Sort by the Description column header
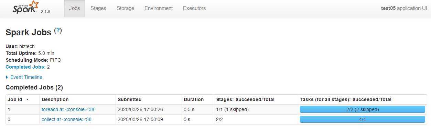The height and width of the screenshot is (132, 431). click(55, 99)
